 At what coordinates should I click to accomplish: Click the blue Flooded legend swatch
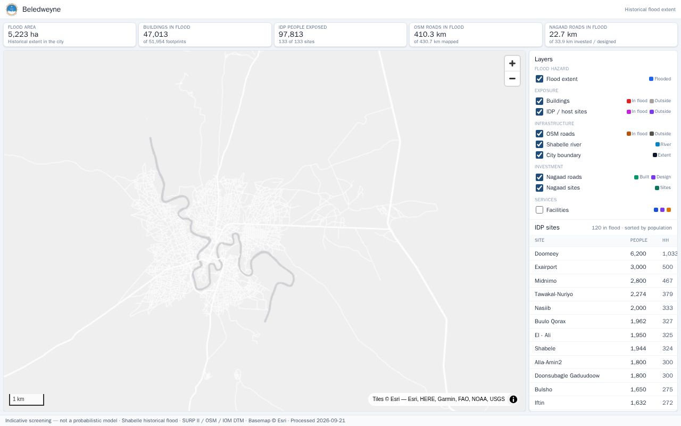pyautogui.click(x=651, y=79)
